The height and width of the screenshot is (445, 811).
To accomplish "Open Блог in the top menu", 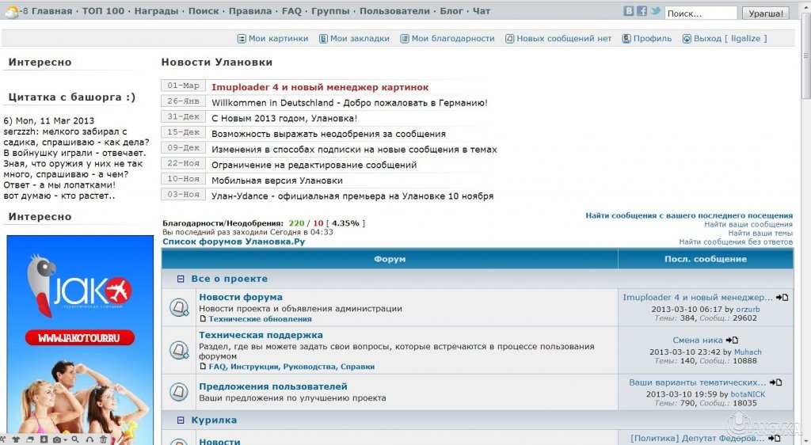I will (451, 11).
